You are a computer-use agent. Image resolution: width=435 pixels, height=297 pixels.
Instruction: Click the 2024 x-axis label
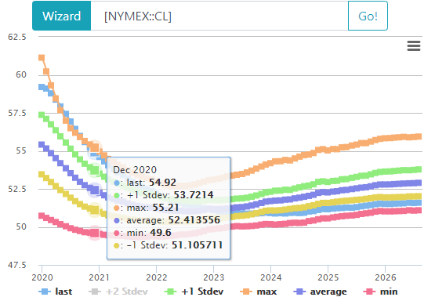click(270, 277)
